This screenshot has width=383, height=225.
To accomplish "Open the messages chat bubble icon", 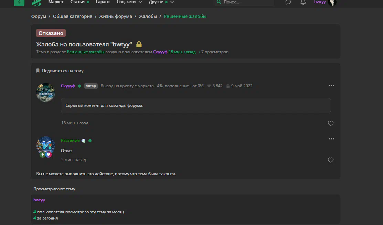I will 288,2.
